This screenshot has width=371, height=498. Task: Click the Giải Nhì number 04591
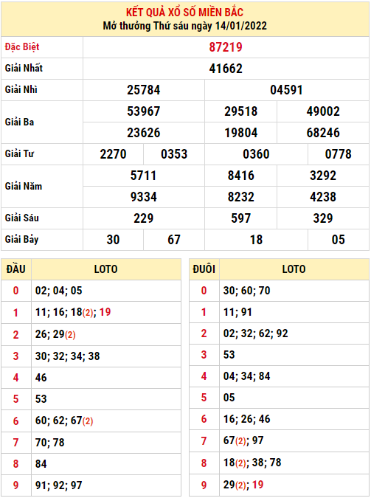[x=286, y=90]
